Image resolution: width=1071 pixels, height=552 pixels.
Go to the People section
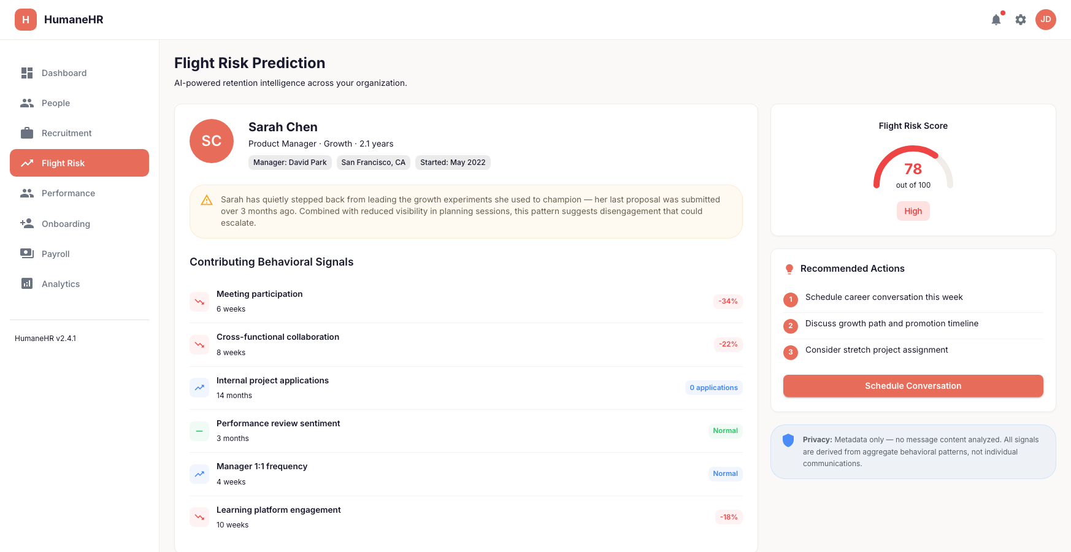80,103
